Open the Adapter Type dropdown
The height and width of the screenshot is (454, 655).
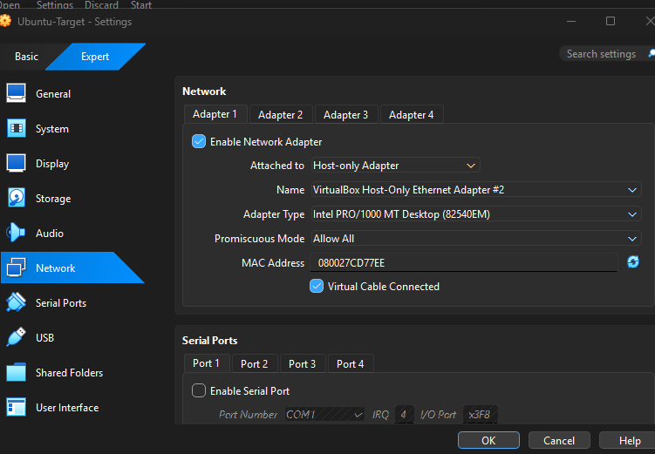coord(476,214)
